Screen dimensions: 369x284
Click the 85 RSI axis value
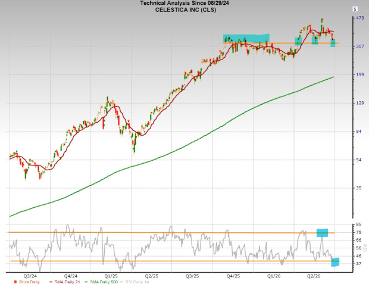[359, 224]
